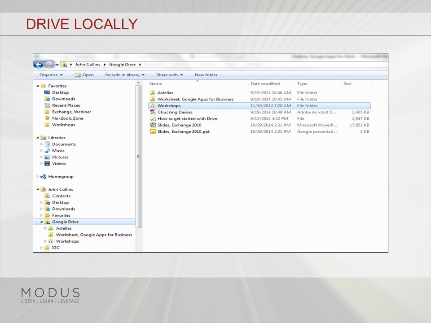The width and height of the screenshot is (431, 323).
Task: Sort by the Size column header
Action: click(x=347, y=84)
